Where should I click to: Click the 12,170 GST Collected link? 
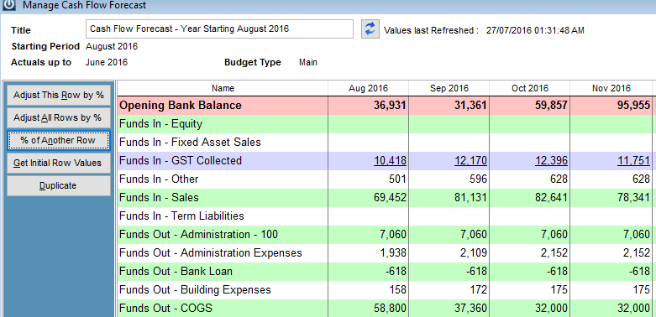[x=471, y=161]
